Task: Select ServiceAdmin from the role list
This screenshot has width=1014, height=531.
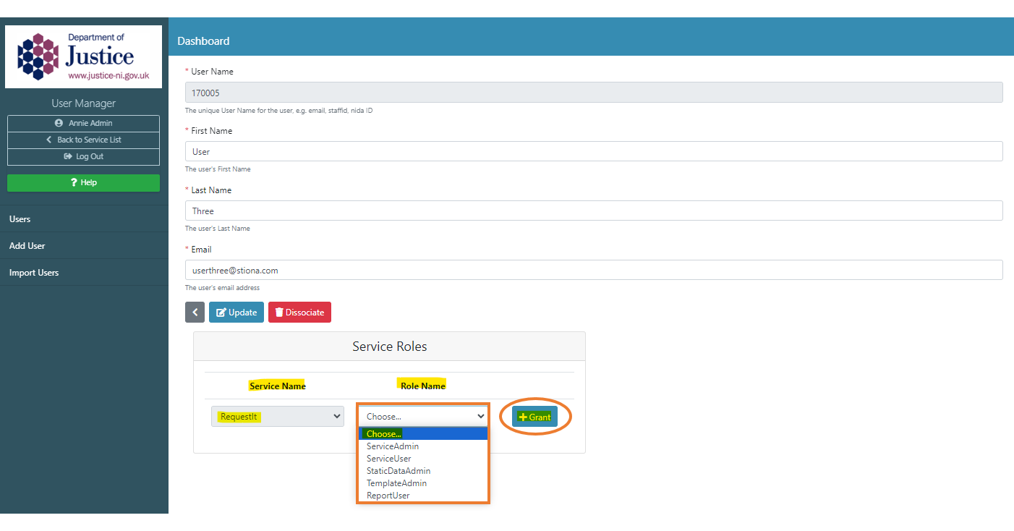Action: (x=393, y=446)
